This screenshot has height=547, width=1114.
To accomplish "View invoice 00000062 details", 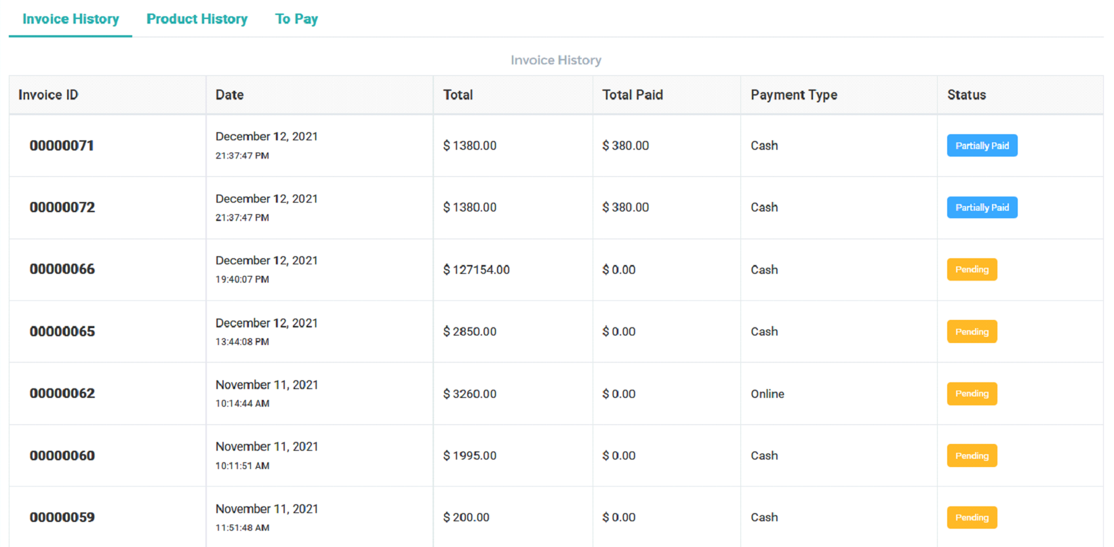I will pos(62,393).
